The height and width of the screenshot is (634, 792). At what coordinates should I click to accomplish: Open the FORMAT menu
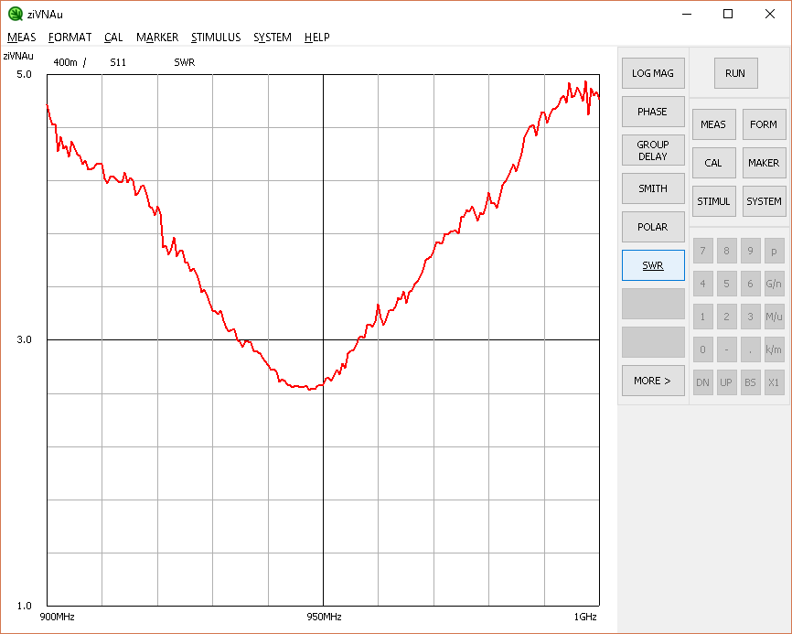(x=70, y=38)
